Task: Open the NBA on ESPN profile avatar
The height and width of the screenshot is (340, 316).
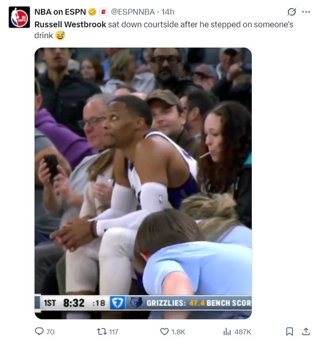Action: click(x=19, y=17)
